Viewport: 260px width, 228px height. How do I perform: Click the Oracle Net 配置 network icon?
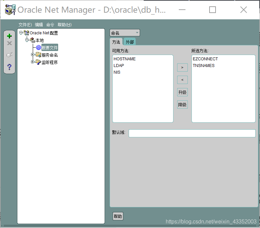[x=26, y=33]
